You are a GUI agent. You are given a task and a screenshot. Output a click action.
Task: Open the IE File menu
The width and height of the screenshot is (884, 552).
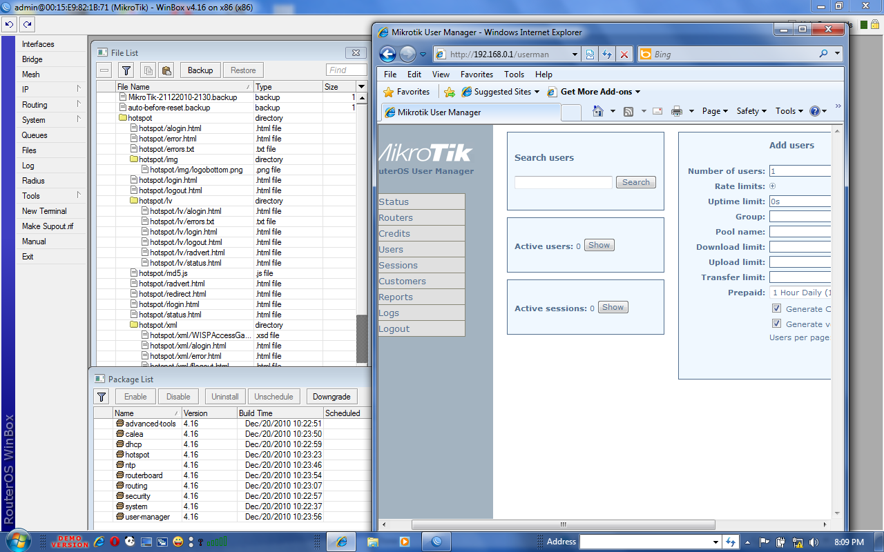coord(390,75)
